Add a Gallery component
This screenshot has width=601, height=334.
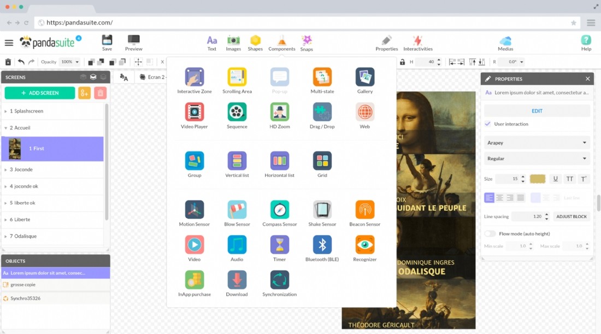364,77
